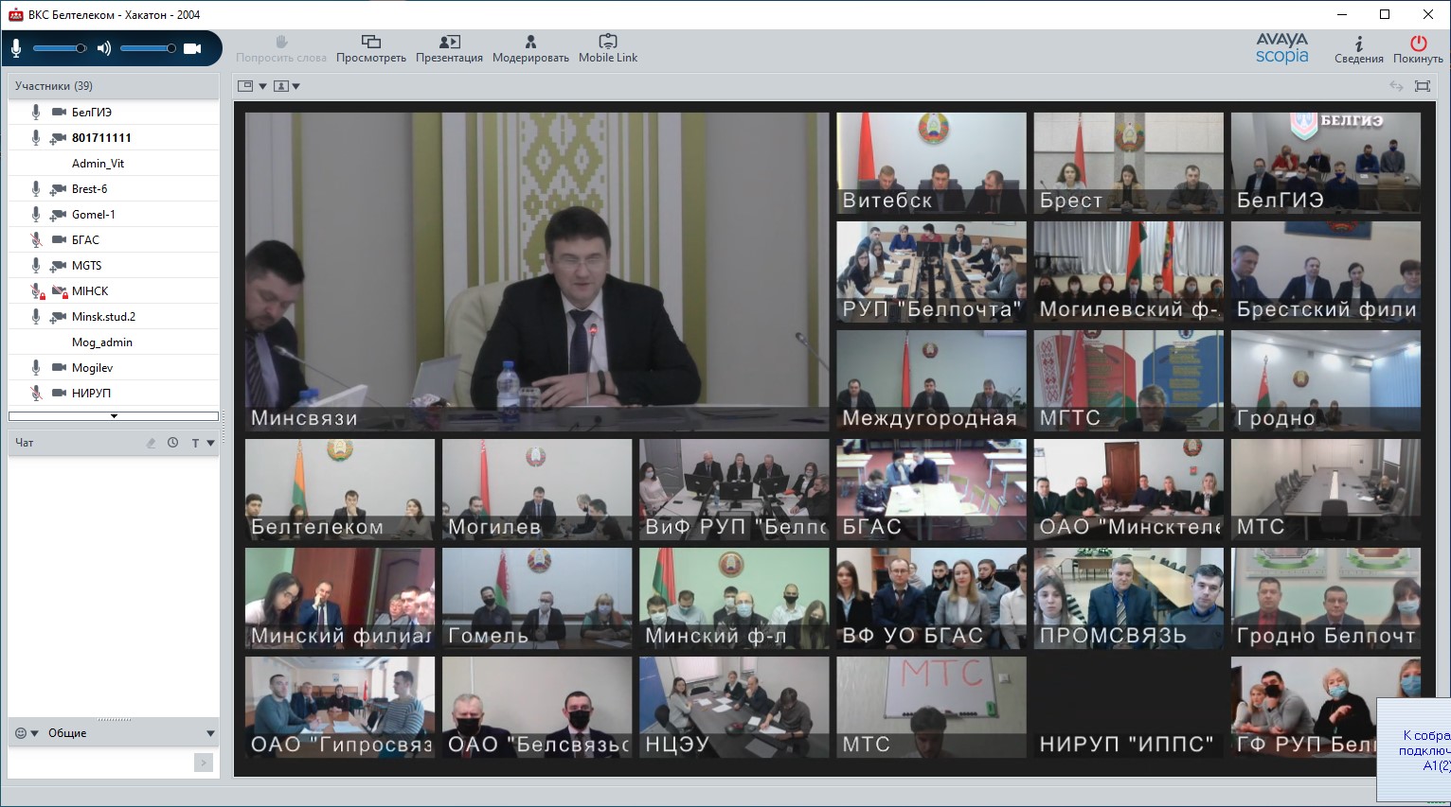
Task: Toggle 801711111 microphone icon
Action: click(x=36, y=137)
